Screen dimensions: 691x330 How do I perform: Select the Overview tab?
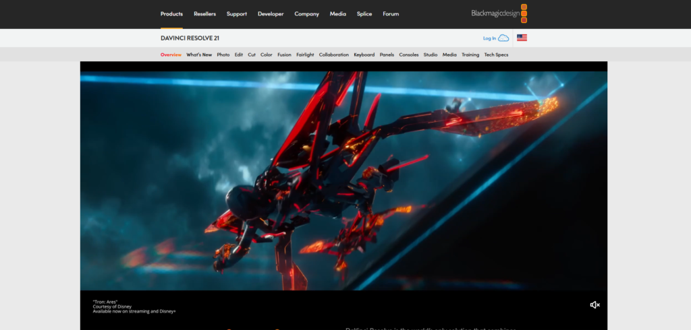(171, 55)
